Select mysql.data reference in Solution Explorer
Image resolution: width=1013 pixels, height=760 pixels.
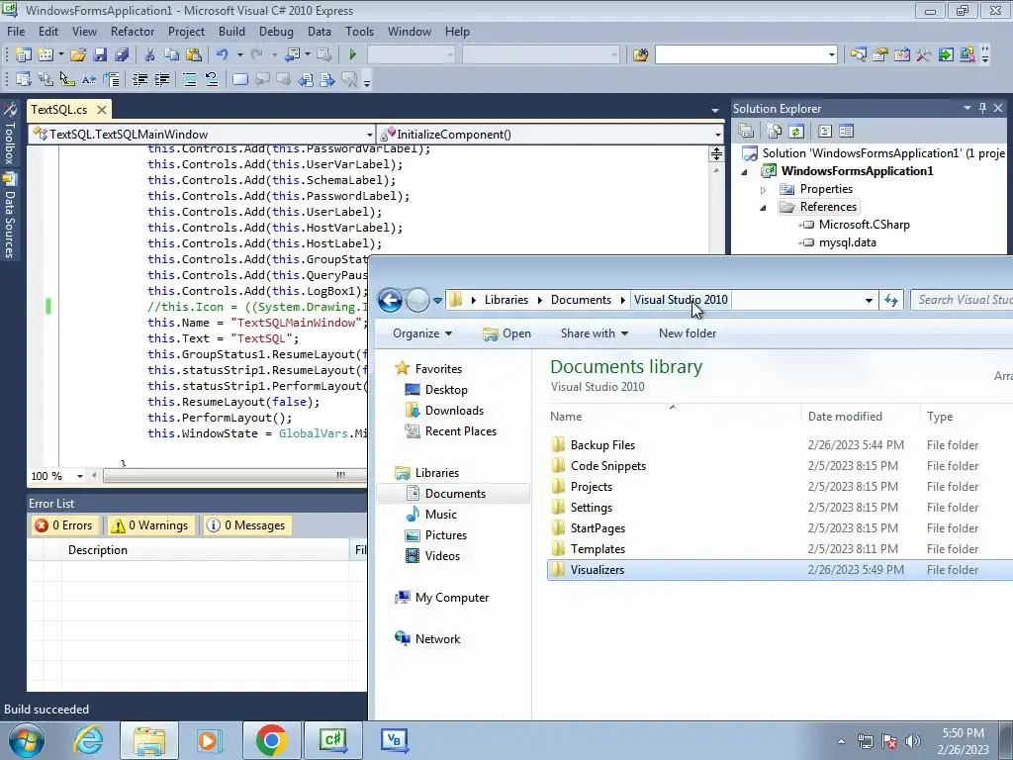(x=847, y=243)
